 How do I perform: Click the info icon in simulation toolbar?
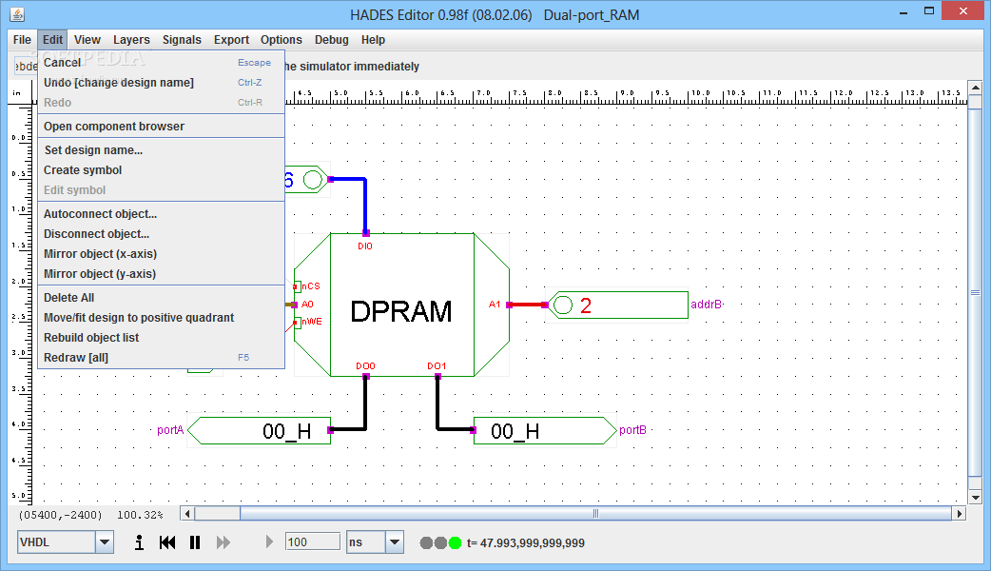[x=139, y=542]
